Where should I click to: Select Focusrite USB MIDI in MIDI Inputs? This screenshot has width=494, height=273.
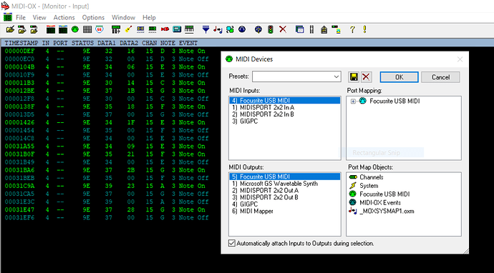pyautogui.click(x=285, y=101)
